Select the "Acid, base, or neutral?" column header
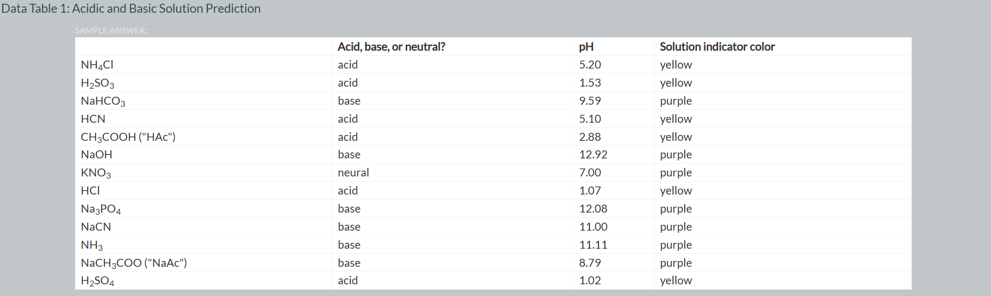Screen dimensions: 991x296 pyautogui.click(x=391, y=47)
